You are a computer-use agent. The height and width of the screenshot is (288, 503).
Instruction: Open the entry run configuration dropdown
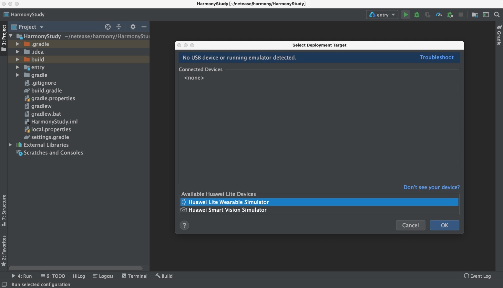pos(382,15)
